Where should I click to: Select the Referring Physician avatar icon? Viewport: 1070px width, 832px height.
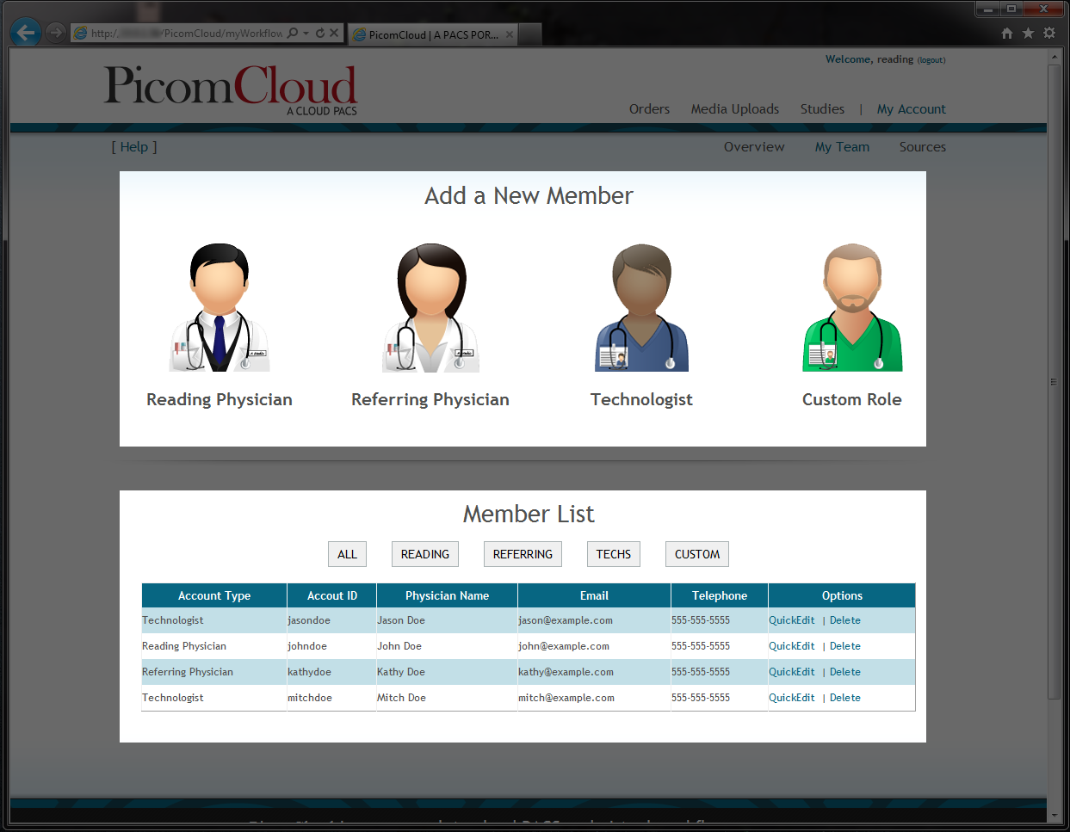(430, 307)
